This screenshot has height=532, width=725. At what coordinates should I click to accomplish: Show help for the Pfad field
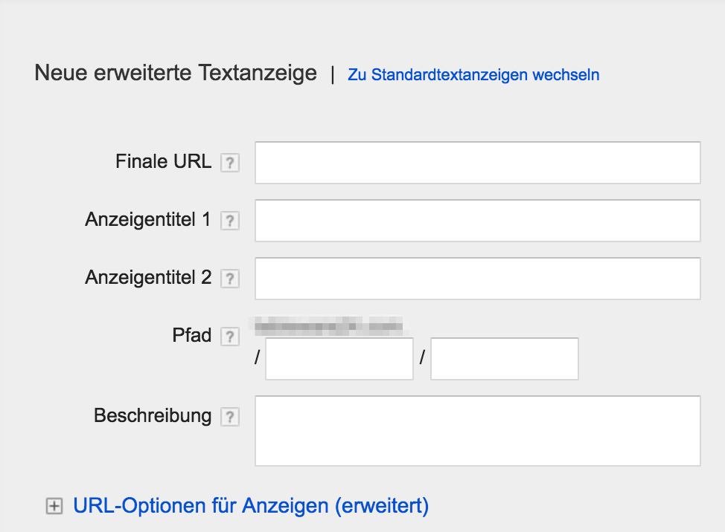tap(230, 337)
